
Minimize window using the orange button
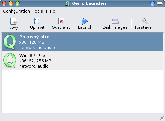tap(11, 3)
